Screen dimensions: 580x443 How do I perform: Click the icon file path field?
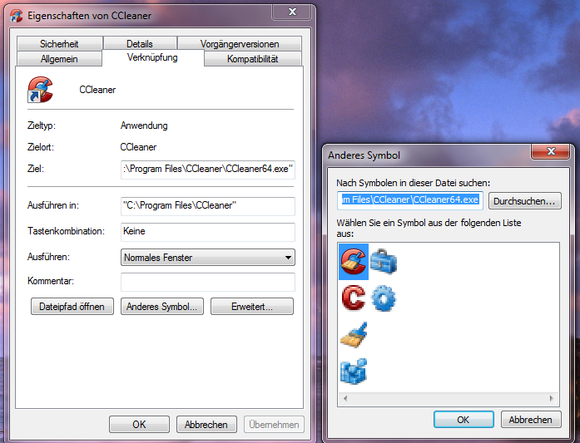coord(410,200)
